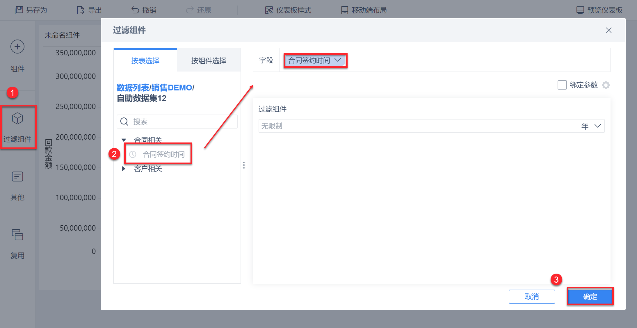637x328 pixels.
Task: Click the 撤销 undo icon
Action: [x=135, y=10]
